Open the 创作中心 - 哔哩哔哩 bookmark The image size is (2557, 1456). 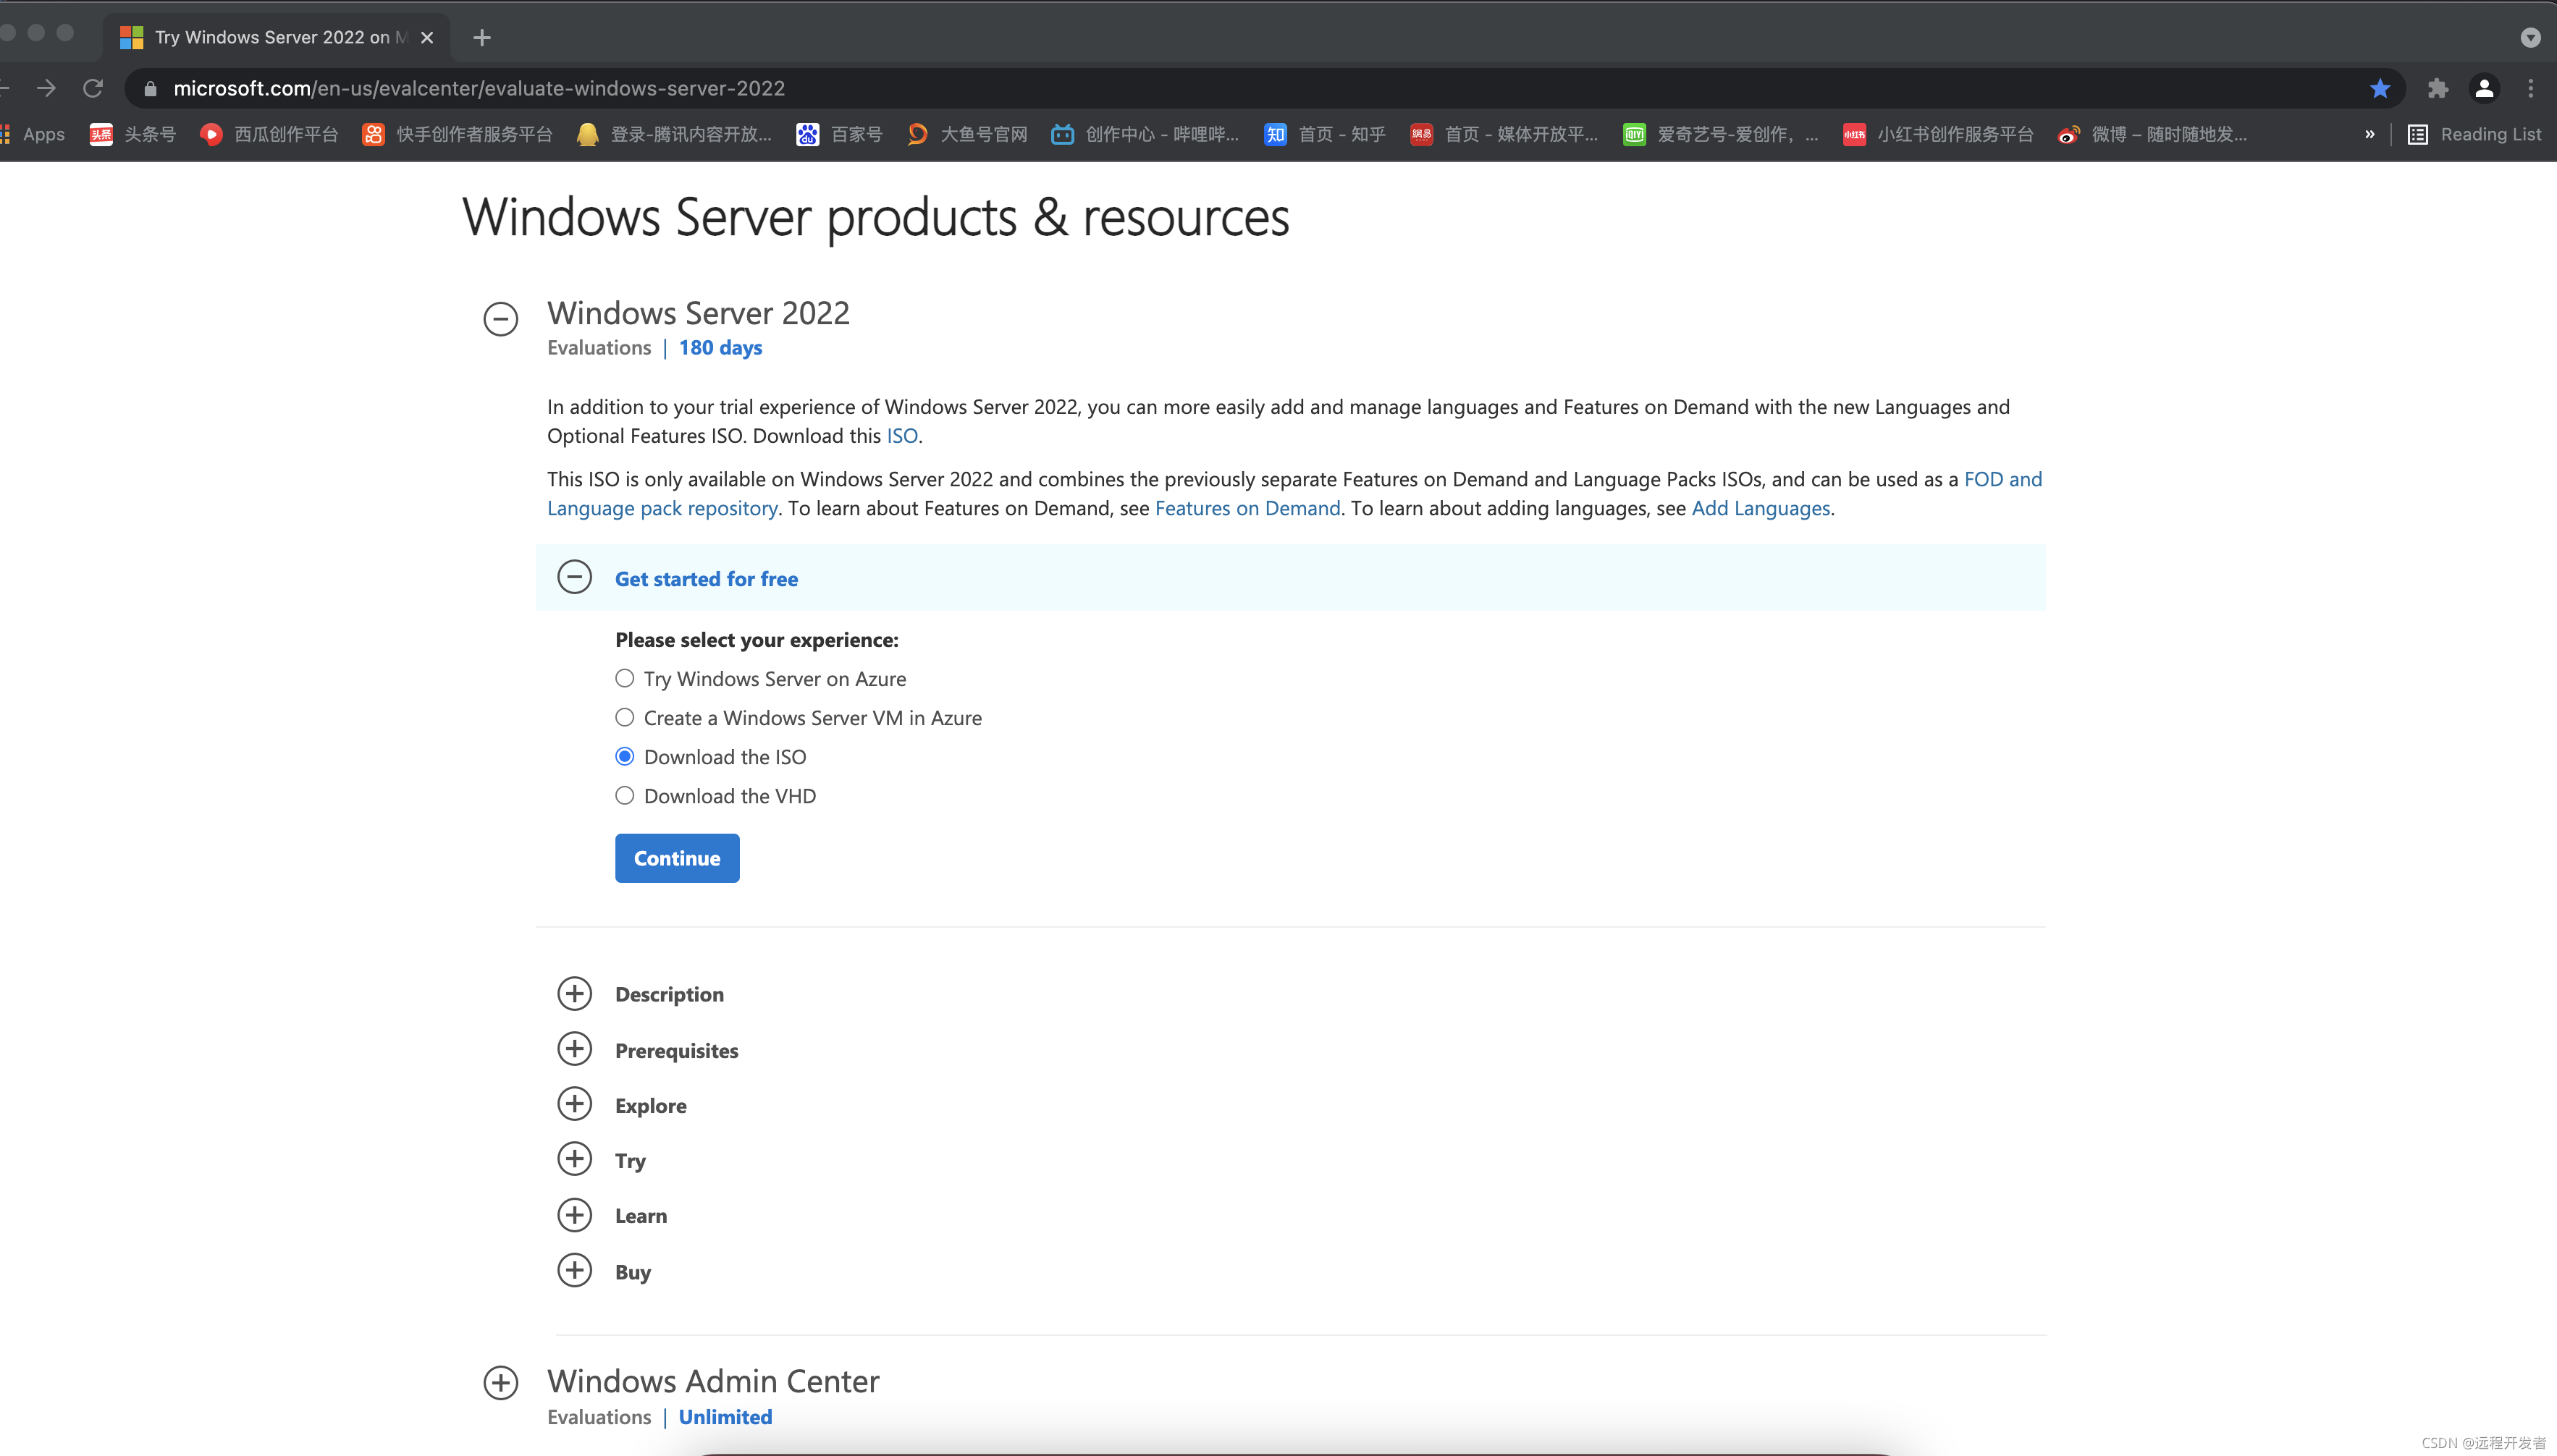pyautogui.click(x=1145, y=134)
